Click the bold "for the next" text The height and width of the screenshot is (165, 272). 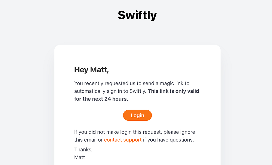pyautogui.click(x=88, y=99)
